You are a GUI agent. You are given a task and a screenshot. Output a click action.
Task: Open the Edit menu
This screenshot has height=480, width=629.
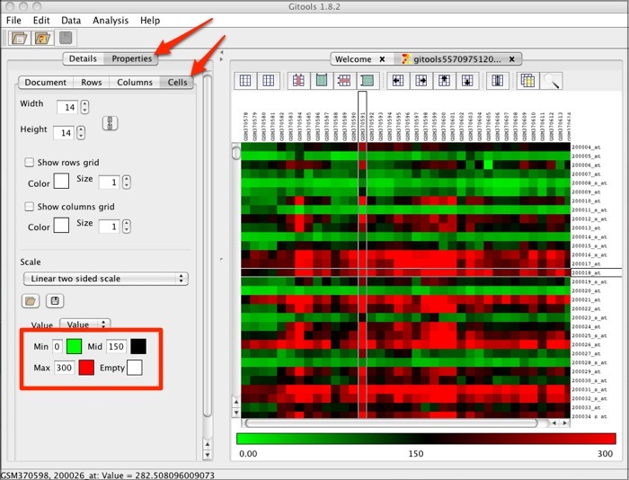41,21
